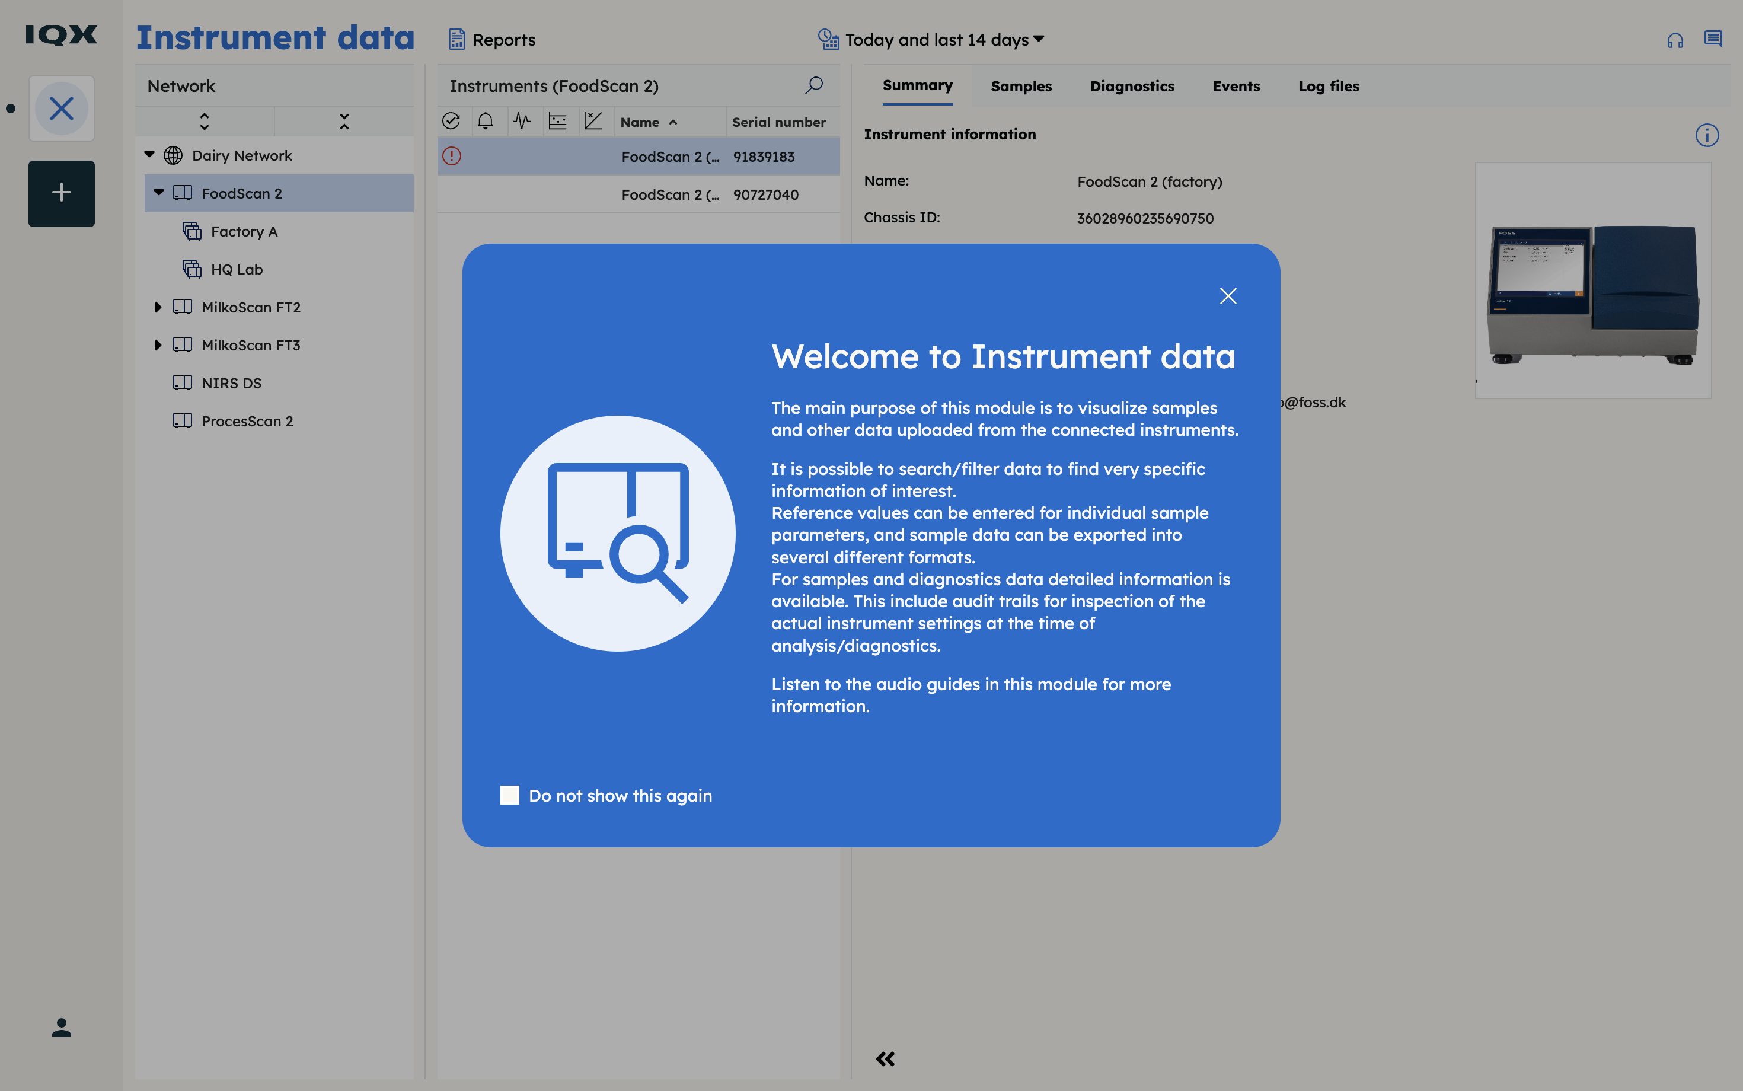Click the plus add module button
The height and width of the screenshot is (1091, 1743).
click(61, 193)
